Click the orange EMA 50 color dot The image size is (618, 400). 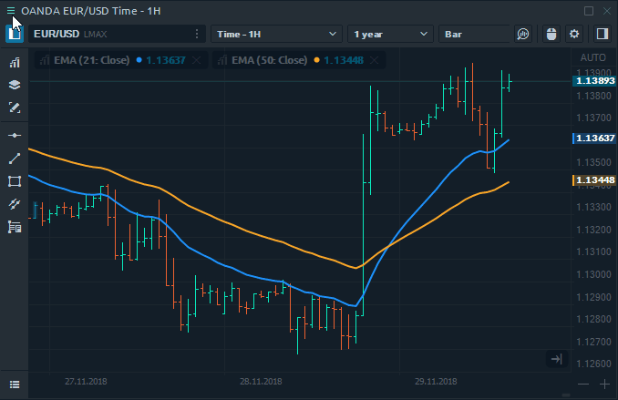[316, 60]
